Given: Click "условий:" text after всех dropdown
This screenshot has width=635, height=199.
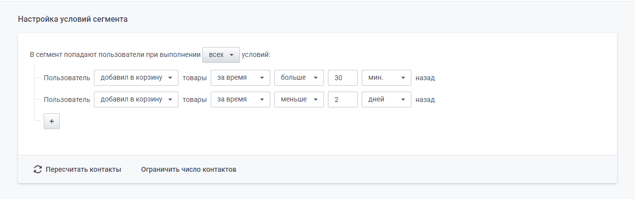Looking at the screenshot, I should (x=256, y=55).
